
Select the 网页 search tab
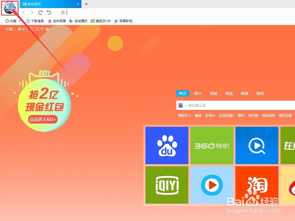[183, 93]
